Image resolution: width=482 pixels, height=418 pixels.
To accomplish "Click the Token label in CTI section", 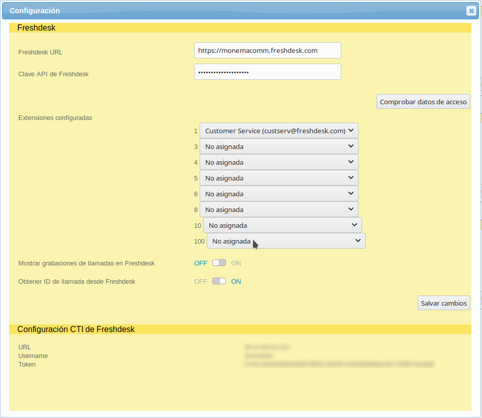I will tap(27, 365).
